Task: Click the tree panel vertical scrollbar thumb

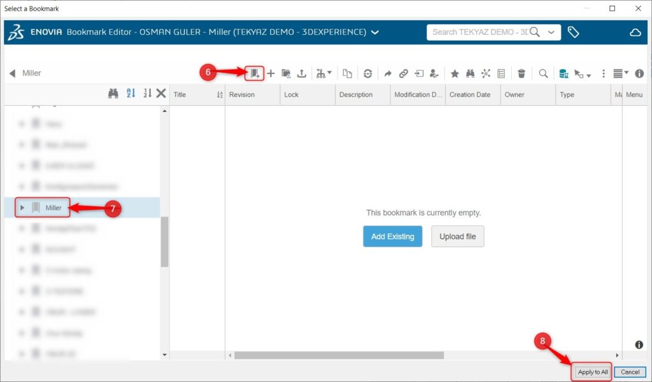Action: click(x=165, y=242)
